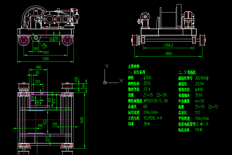The image size is (232, 155).
Task: Select the 475 vertical dimension text
Action: pyautogui.click(x=54, y=101)
